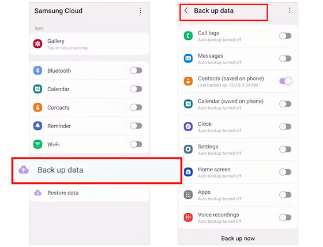Viewport: 323px width, 247px height.
Task: Toggle Home screen auto backup on
Action: click(x=286, y=172)
